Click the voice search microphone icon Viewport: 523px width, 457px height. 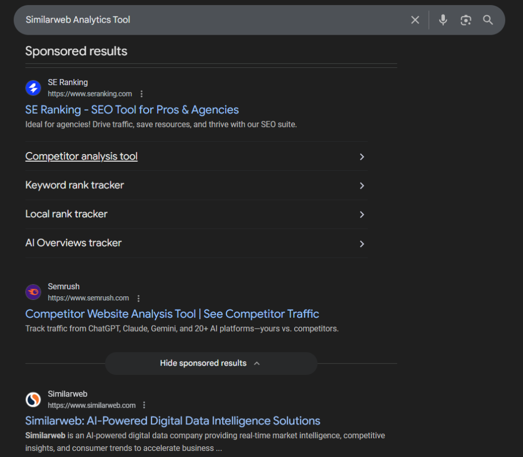pyautogui.click(x=442, y=20)
